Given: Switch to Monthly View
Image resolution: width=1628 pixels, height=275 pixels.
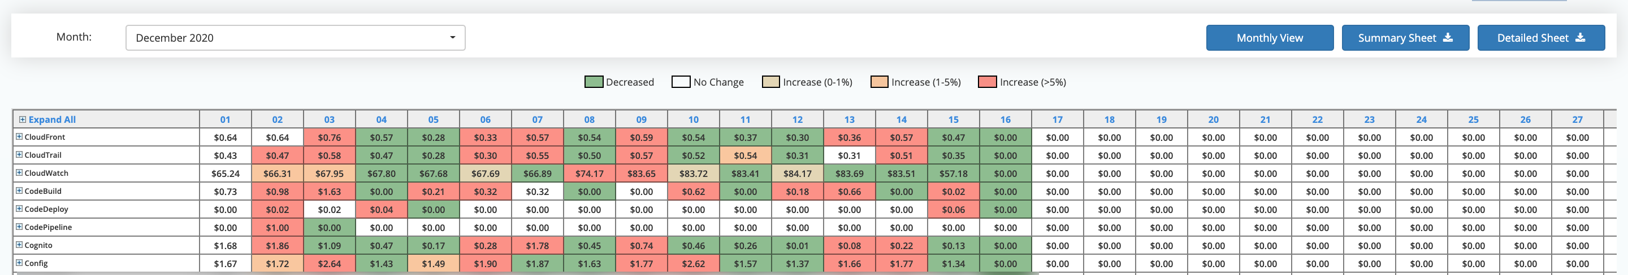Looking at the screenshot, I should [1269, 38].
